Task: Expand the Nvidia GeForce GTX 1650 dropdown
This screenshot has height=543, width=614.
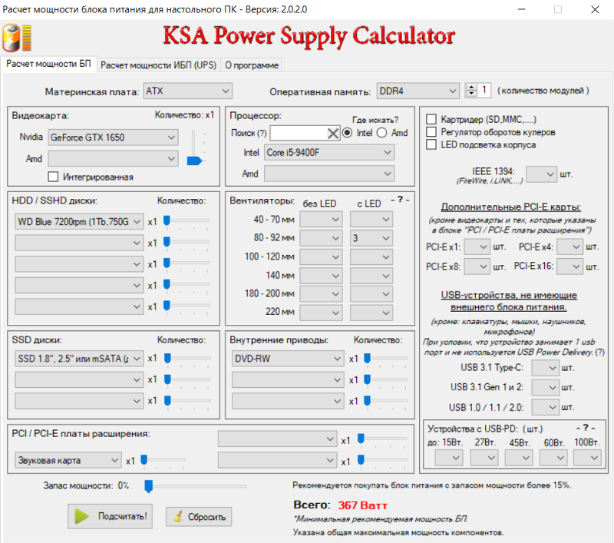Action: tap(113, 137)
